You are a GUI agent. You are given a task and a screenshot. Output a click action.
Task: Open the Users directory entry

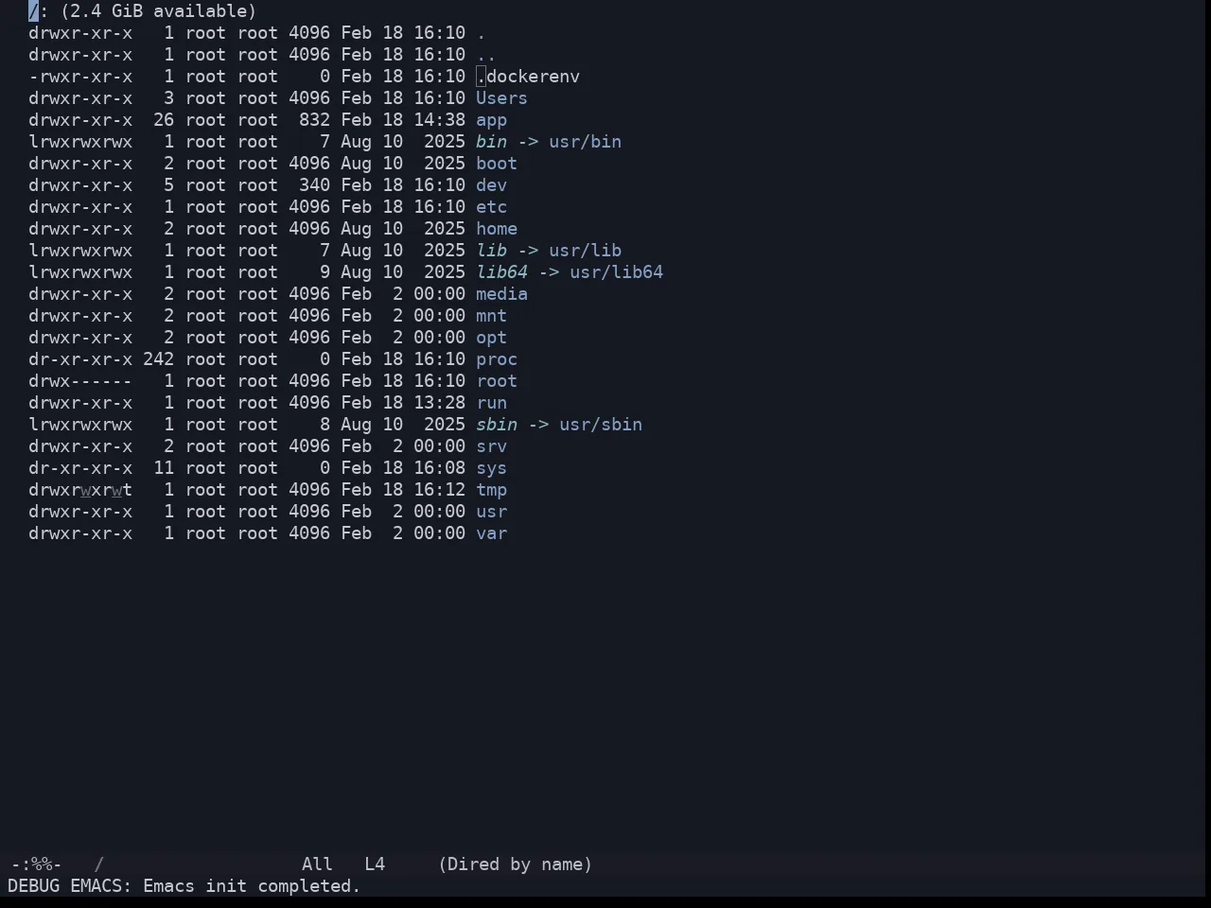click(501, 98)
